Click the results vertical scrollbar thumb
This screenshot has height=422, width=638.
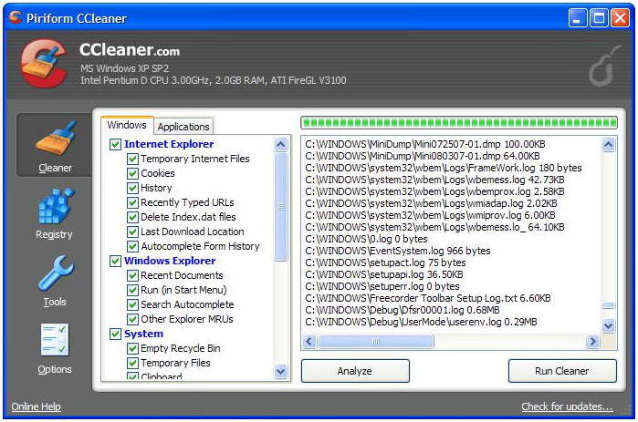pos(608,305)
